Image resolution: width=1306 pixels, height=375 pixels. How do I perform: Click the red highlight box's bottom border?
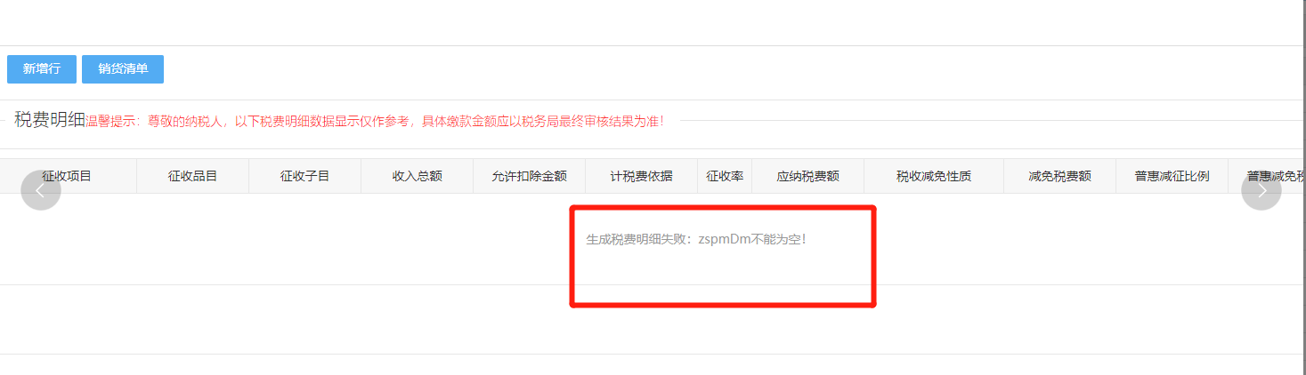723,304
